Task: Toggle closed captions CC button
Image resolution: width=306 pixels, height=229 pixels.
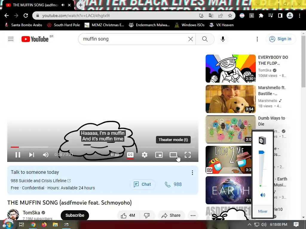Action: (130, 155)
